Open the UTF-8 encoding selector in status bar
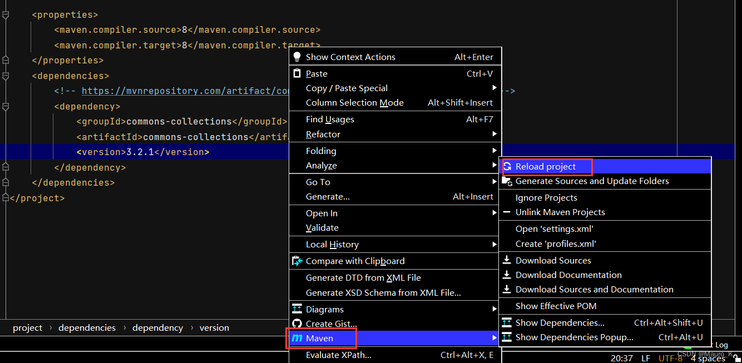 (670, 358)
